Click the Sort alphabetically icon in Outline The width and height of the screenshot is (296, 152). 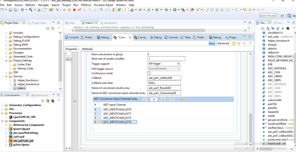click(x=268, y=28)
